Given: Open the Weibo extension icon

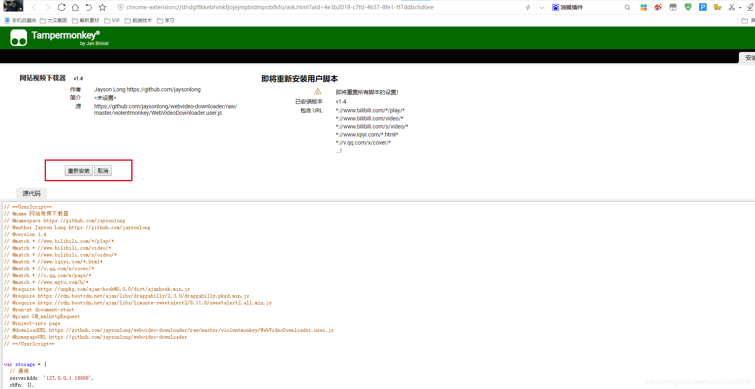Looking at the screenshot, I should click(658, 7).
